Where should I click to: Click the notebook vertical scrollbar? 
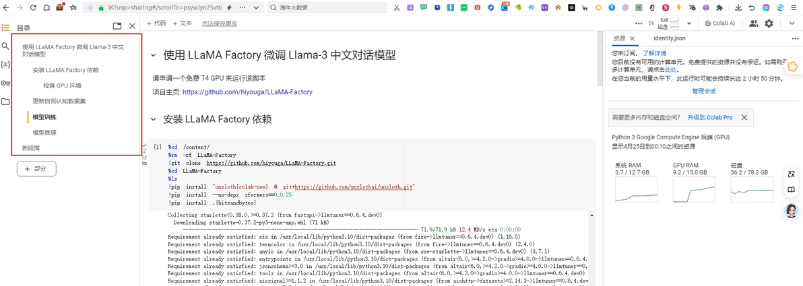(x=600, y=59)
